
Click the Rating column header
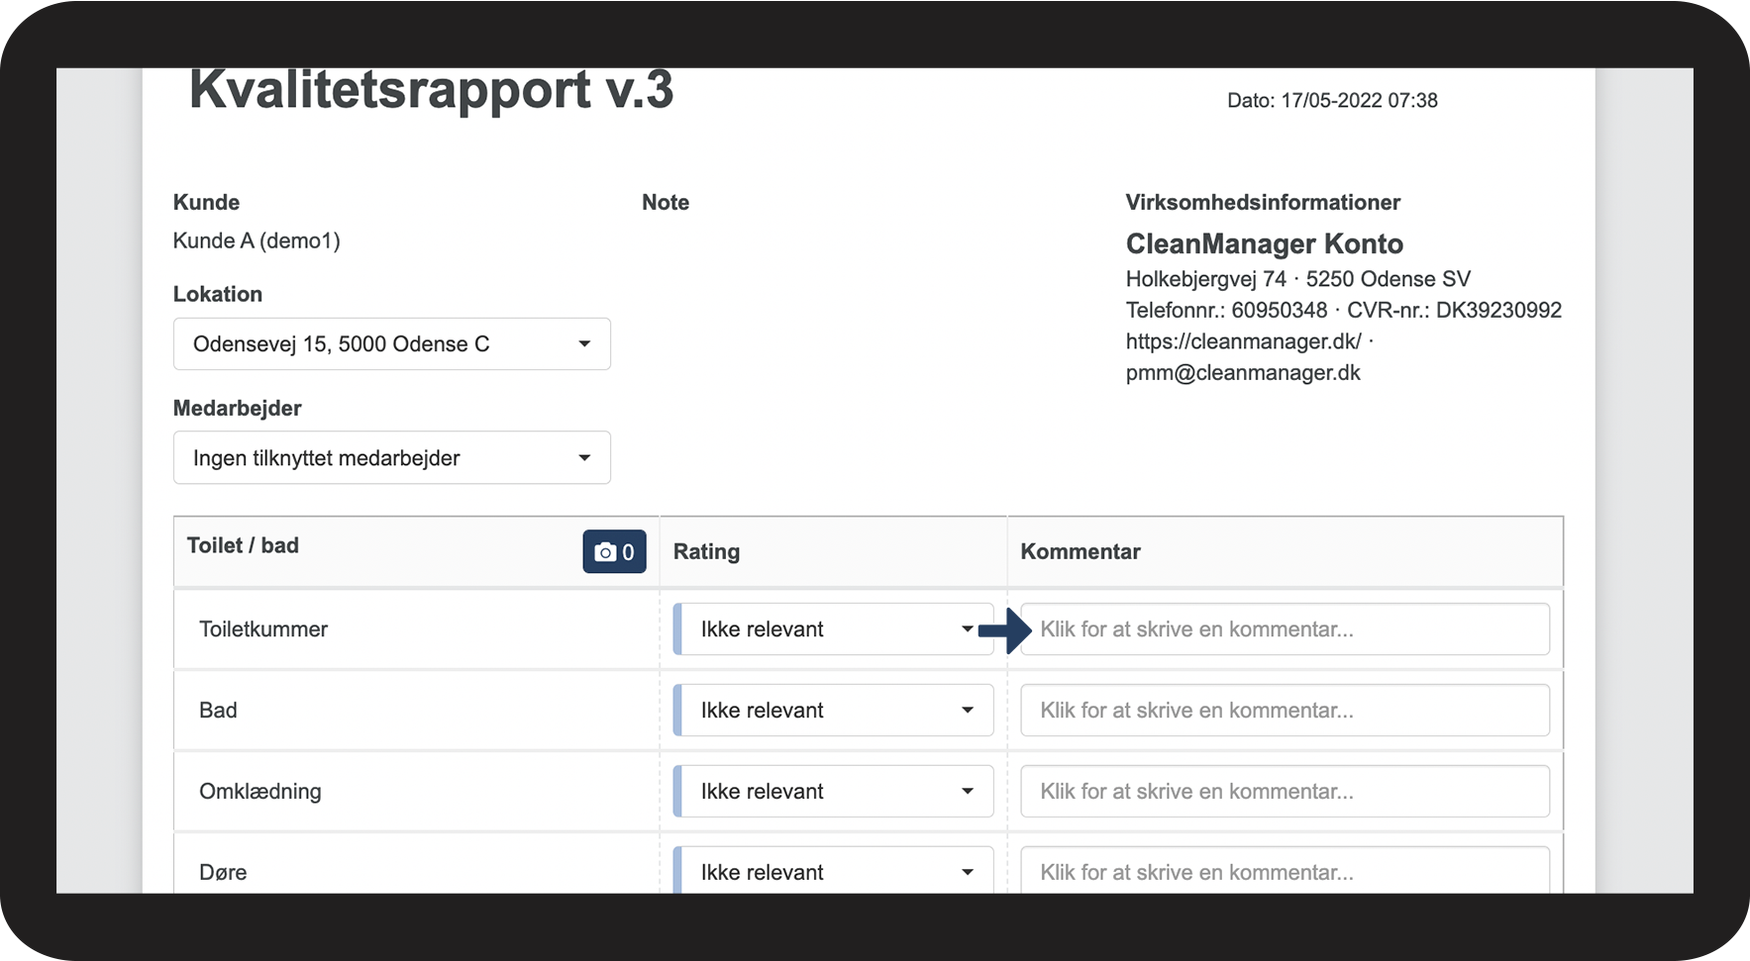[706, 552]
